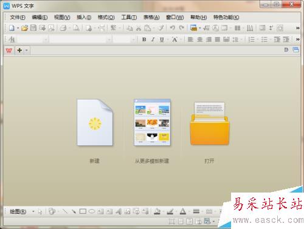The height and width of the screenshot is (229, 304).
Task: Click the fill color bucket icon
Action: tap(157, 211)
